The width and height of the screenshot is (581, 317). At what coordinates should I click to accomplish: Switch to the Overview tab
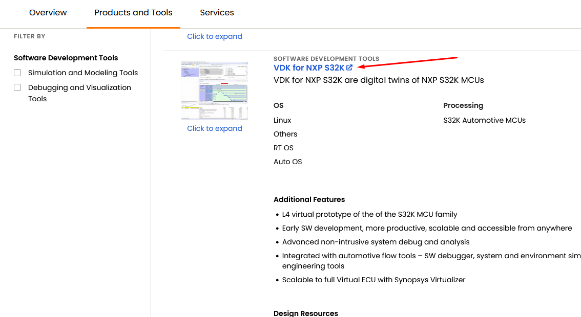pos(48,13)
